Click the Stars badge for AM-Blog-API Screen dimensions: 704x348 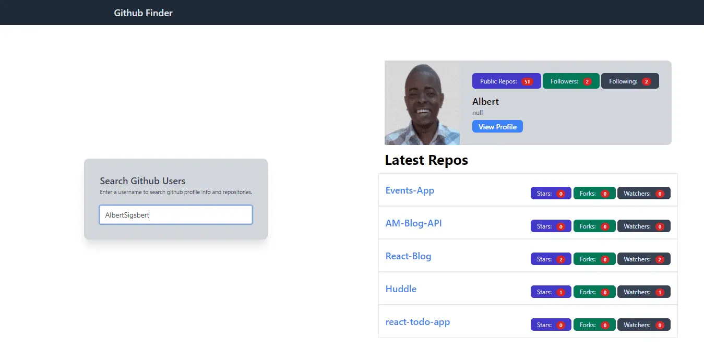click(551, 226)
